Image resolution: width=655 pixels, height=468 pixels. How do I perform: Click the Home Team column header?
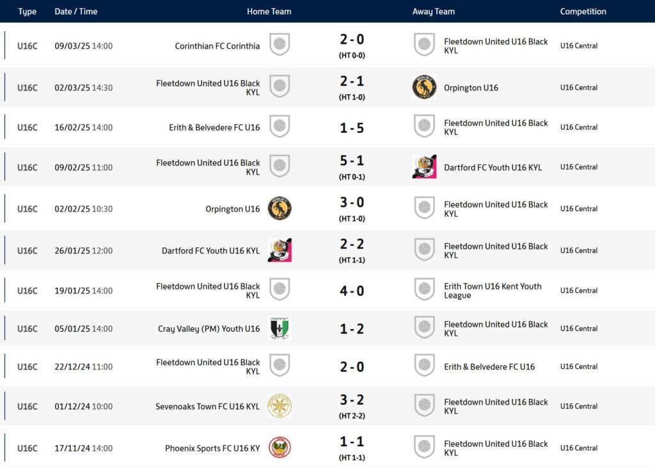(x=269, y=12)
